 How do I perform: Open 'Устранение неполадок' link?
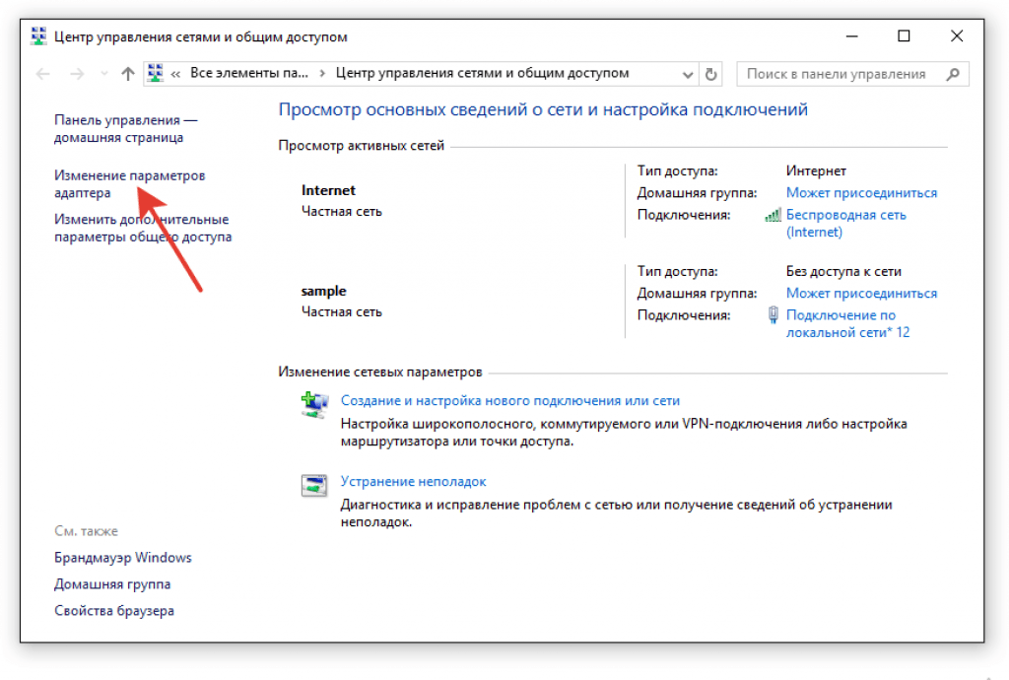click(x=413, y=481)
